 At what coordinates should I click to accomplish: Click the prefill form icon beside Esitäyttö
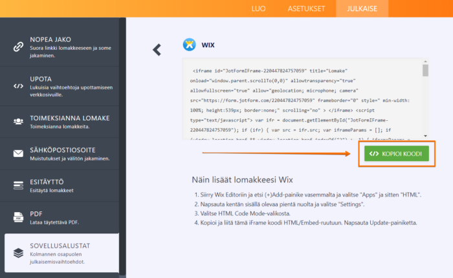[18, 186]
